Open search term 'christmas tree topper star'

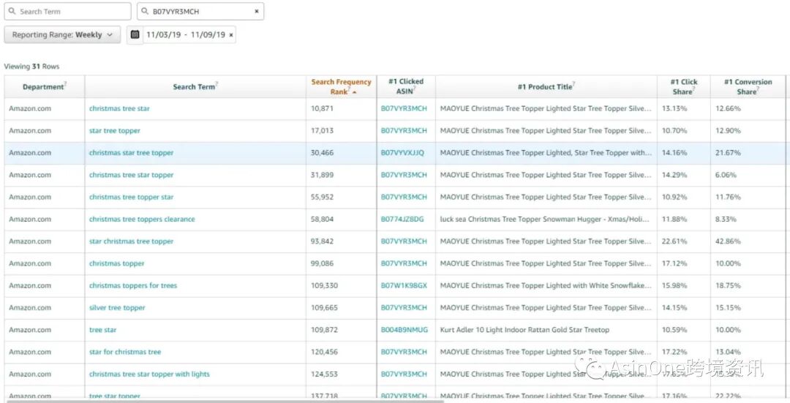pos(132,197)
